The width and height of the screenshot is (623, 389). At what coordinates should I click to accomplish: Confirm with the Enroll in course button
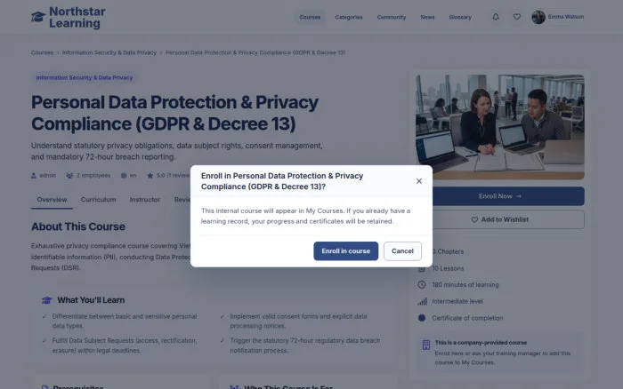coord(345,251)
